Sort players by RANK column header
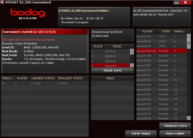Screen dimensions: 193x138 179,31
